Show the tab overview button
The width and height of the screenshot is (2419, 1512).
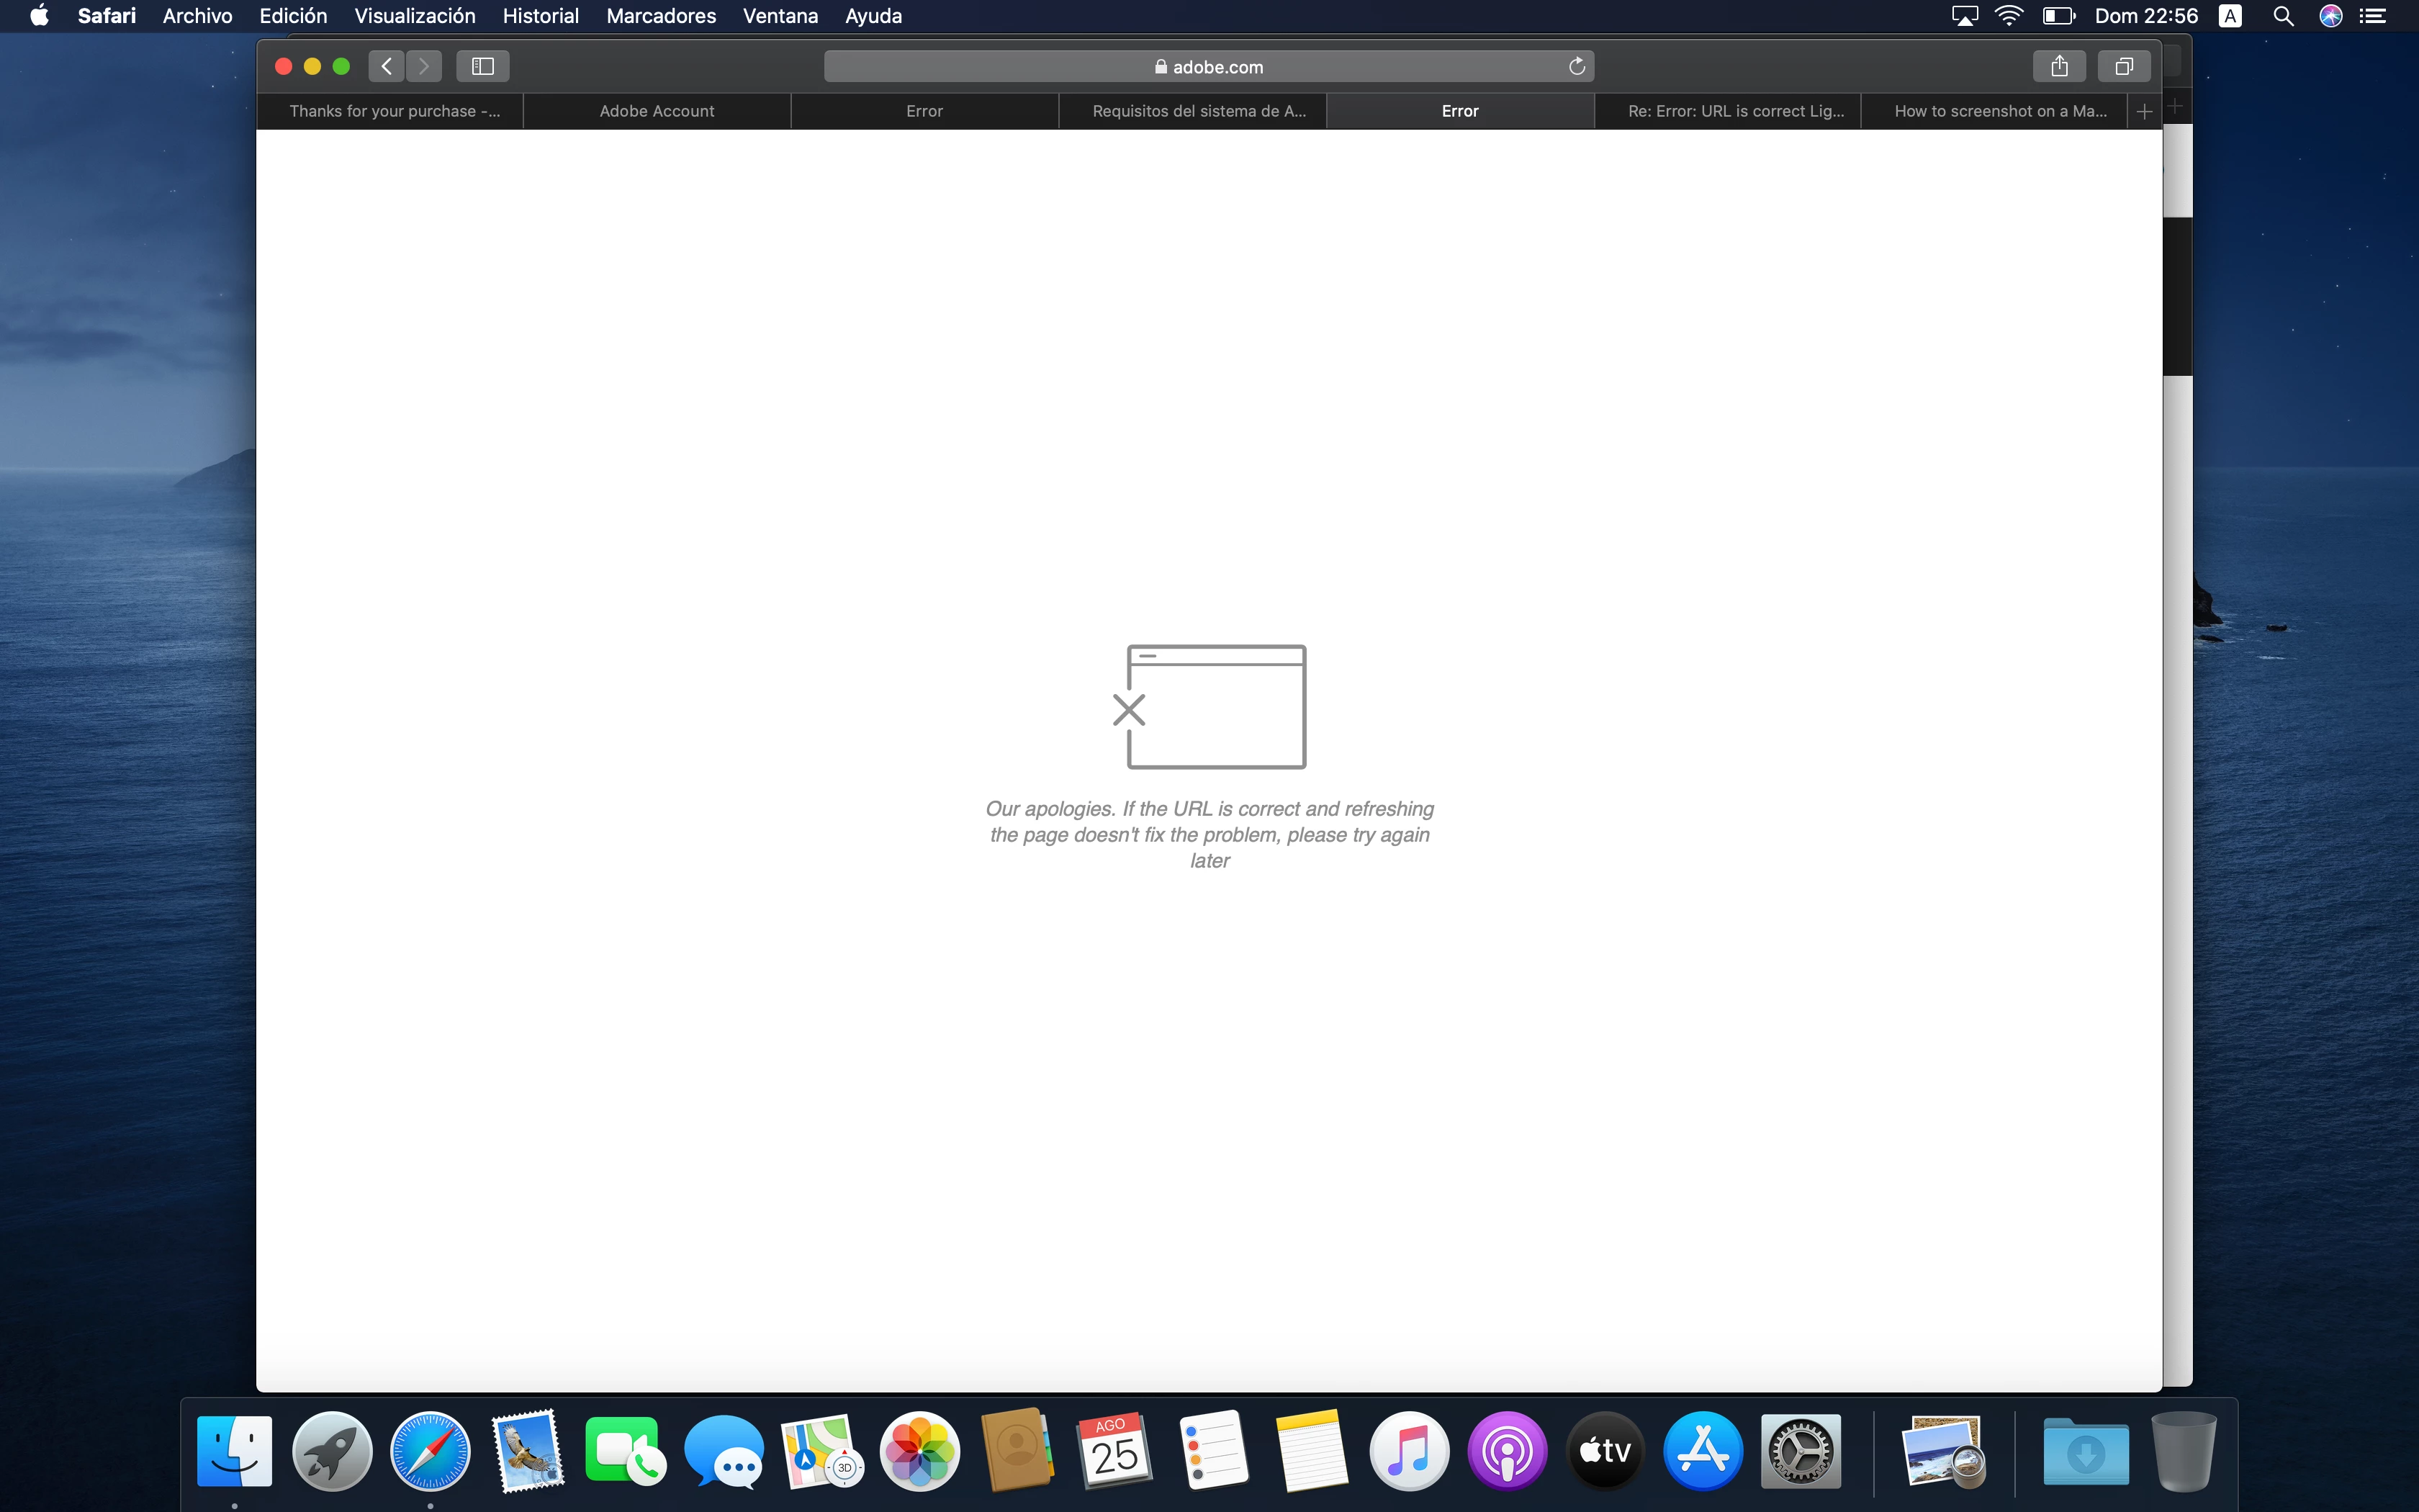2124,66
